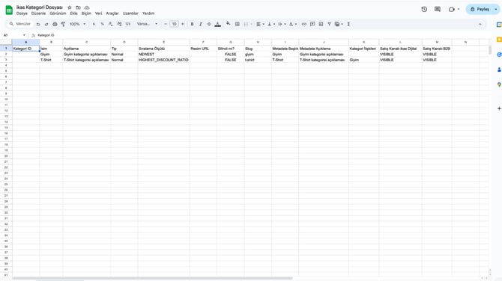Create a filter with funnel icon

pyautogui.click(x=329, y=24)
